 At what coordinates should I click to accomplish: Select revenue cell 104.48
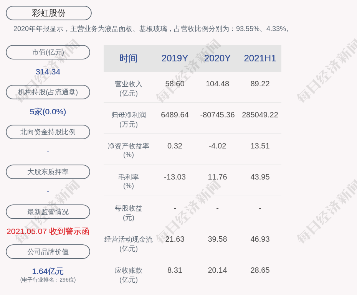[217, 84]
